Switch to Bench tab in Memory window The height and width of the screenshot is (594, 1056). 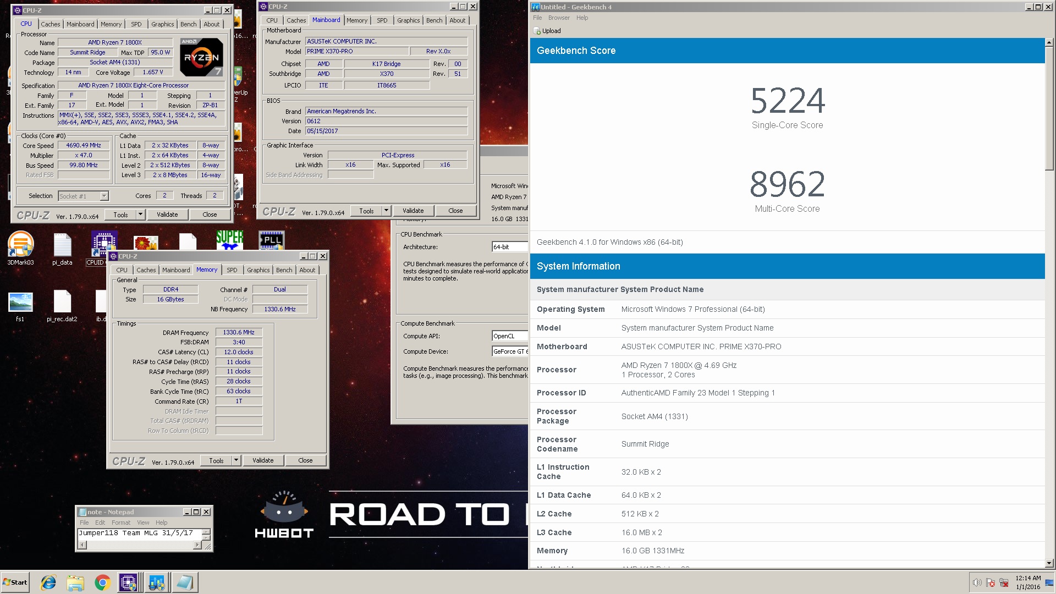(x=284, y=270)
